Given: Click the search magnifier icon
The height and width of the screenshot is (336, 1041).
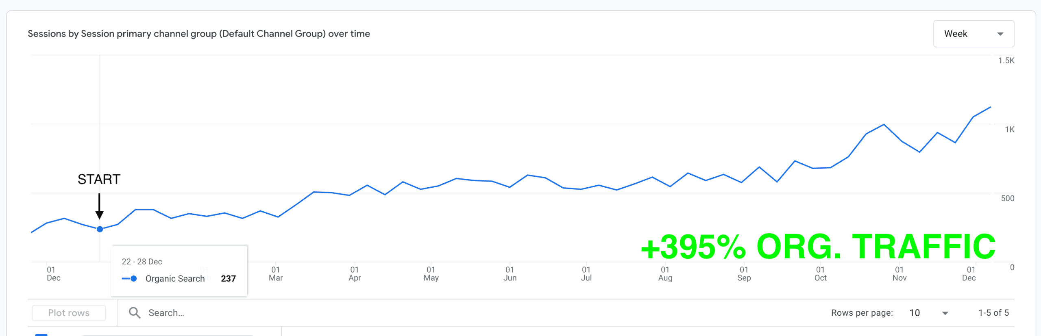Looking at the screenshot, I should (x=134, y=312).
